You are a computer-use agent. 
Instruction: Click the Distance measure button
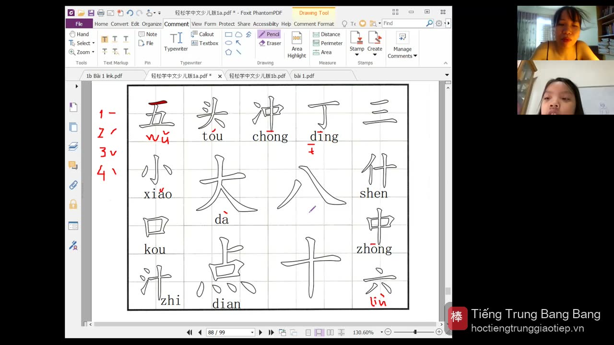coord(326,34)
